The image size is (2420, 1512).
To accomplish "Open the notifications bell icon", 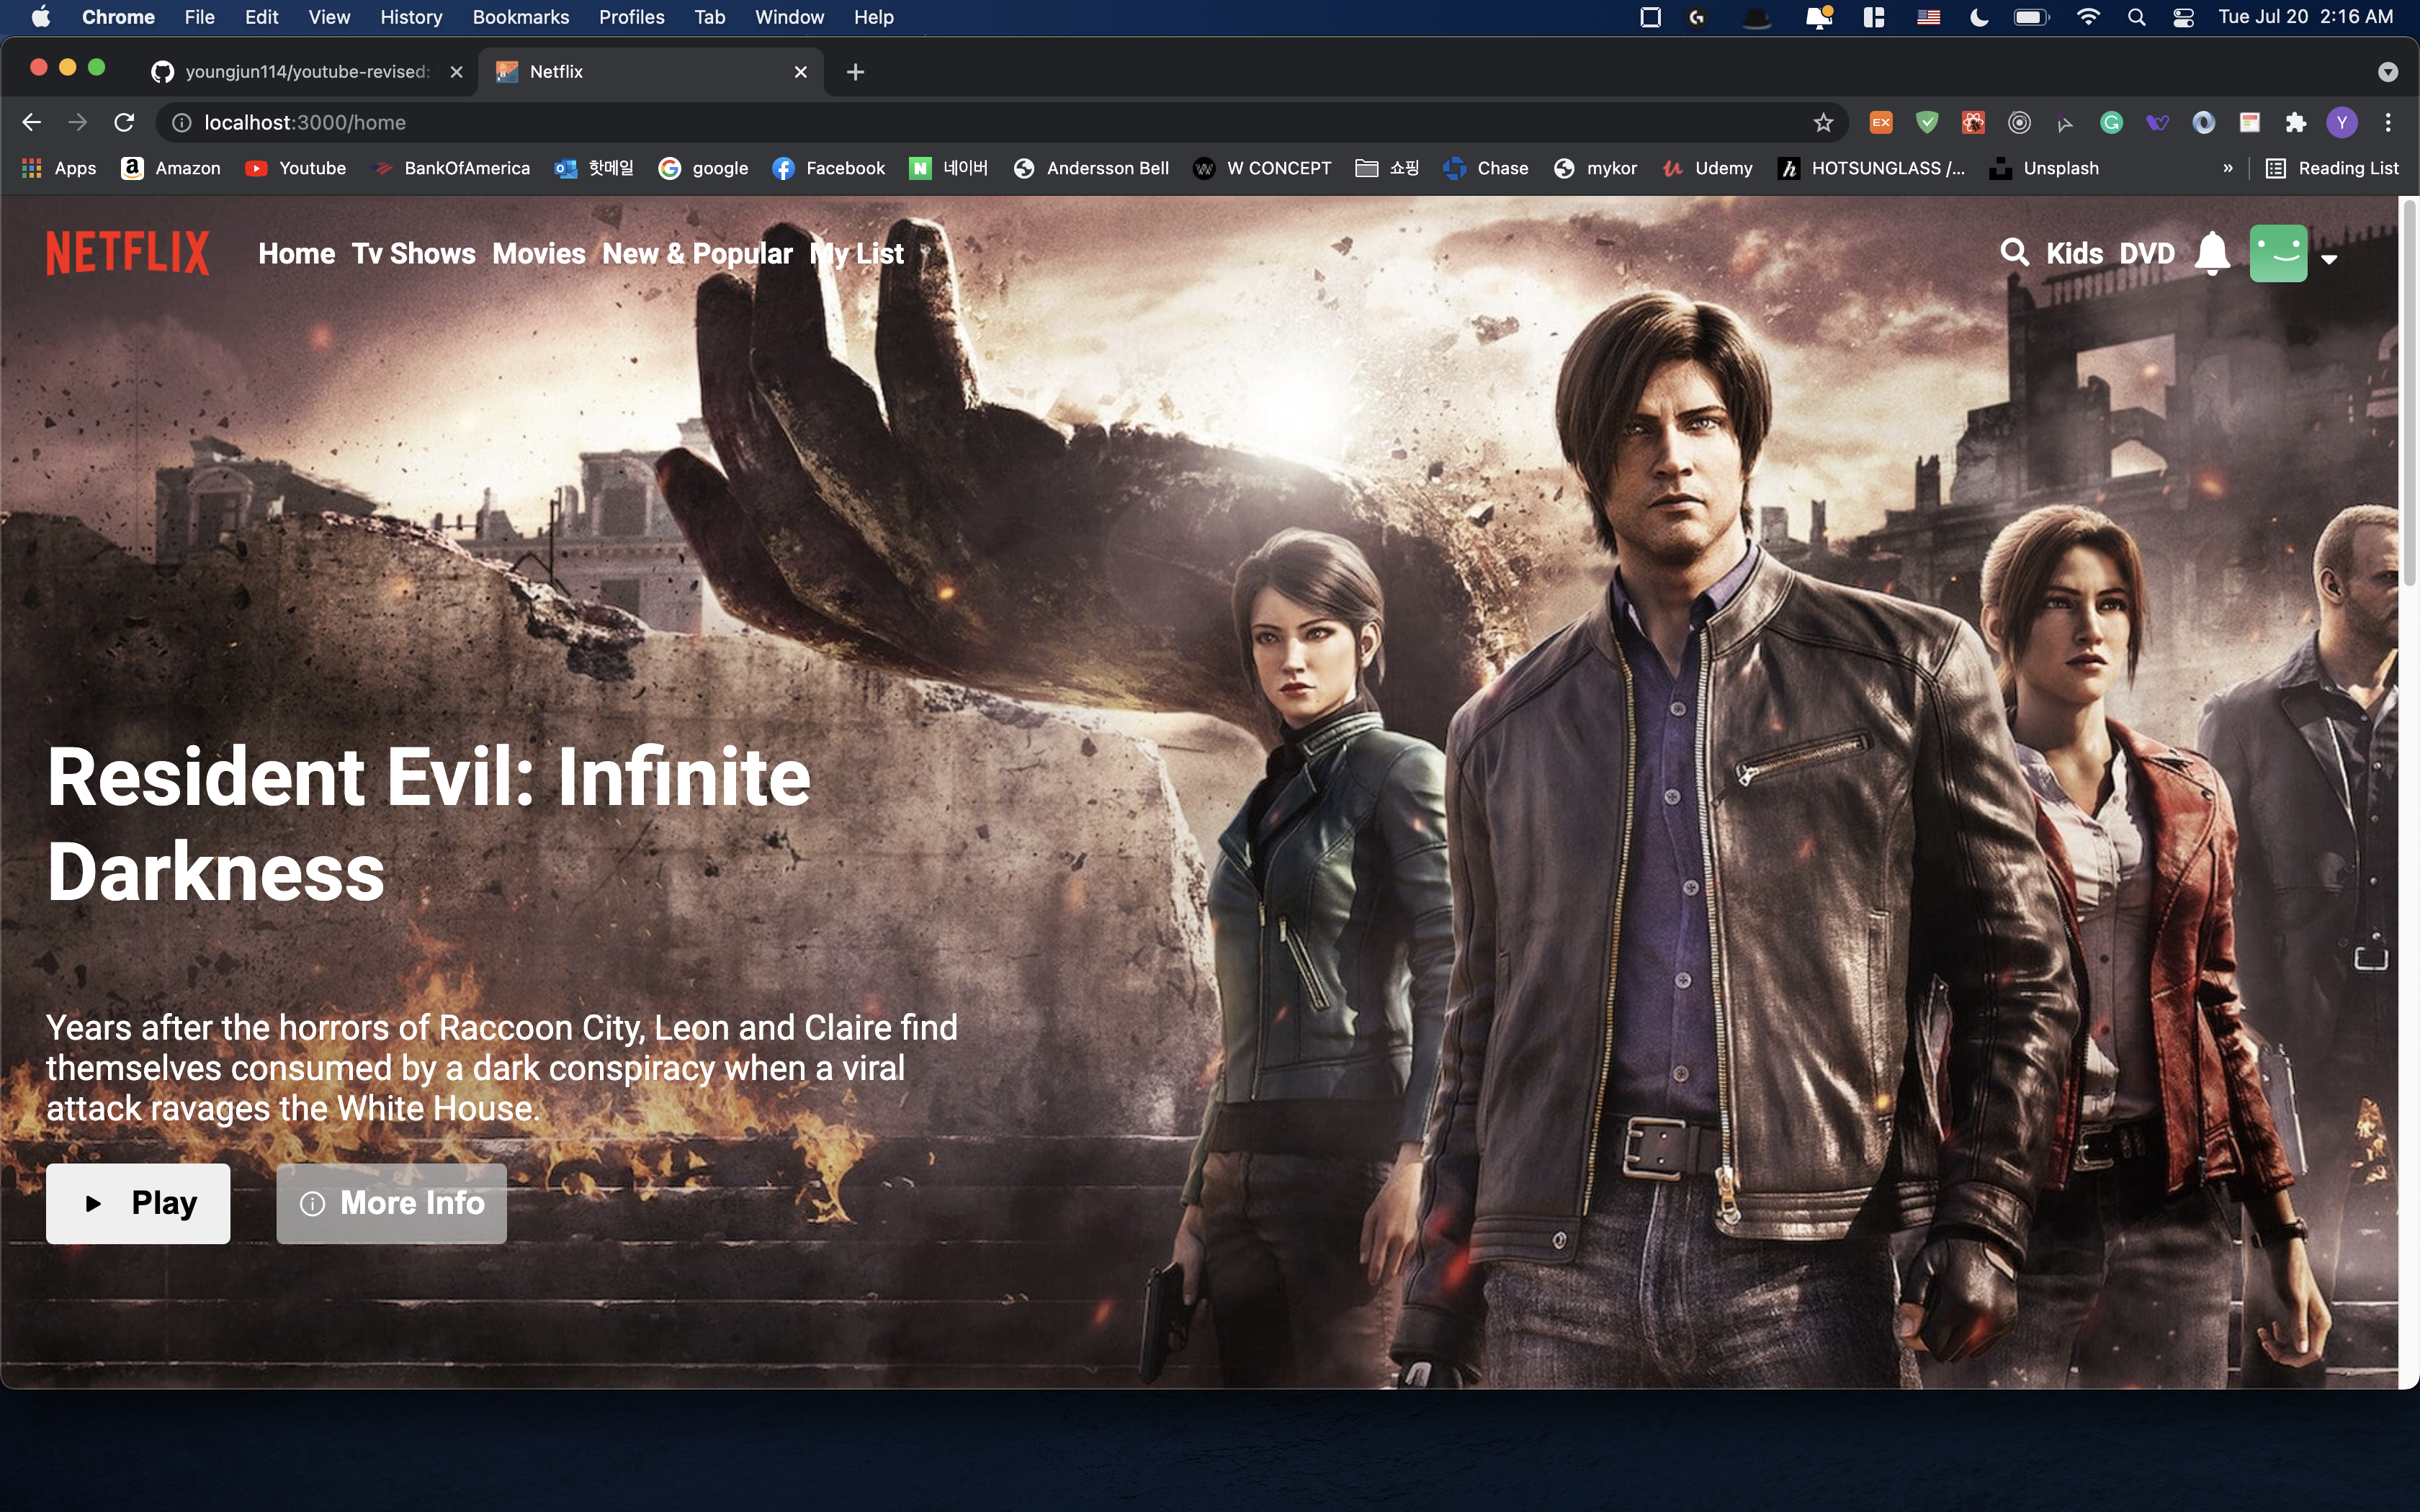I will pos(2212,253).
